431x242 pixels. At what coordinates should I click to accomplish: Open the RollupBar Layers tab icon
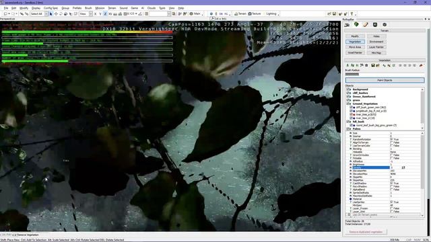[x=385, y=25]
